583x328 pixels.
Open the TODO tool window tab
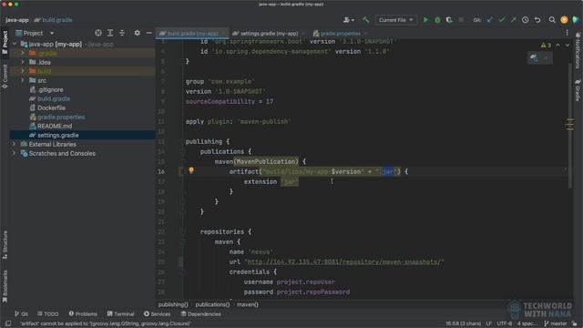[48, 313]
